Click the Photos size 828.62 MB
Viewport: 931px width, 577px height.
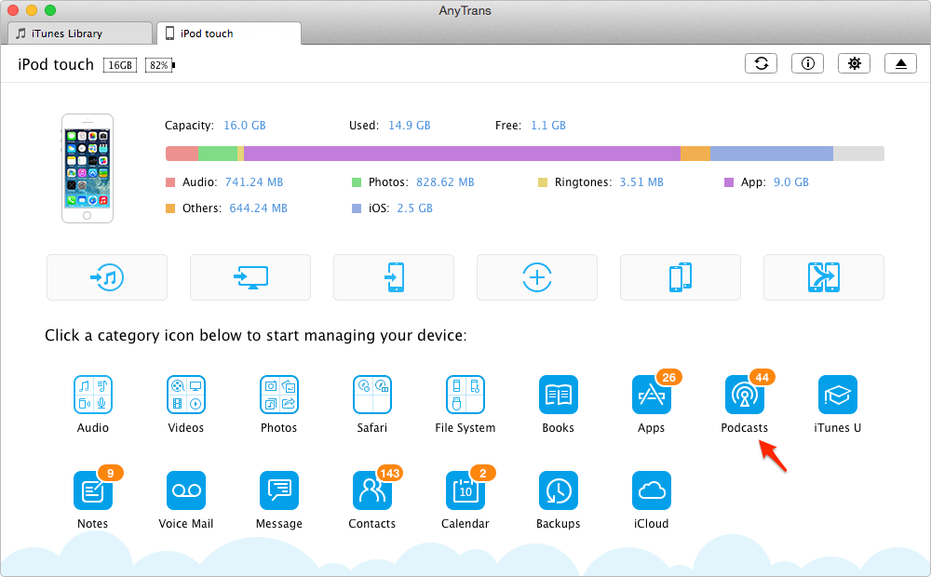pos(445,182)
